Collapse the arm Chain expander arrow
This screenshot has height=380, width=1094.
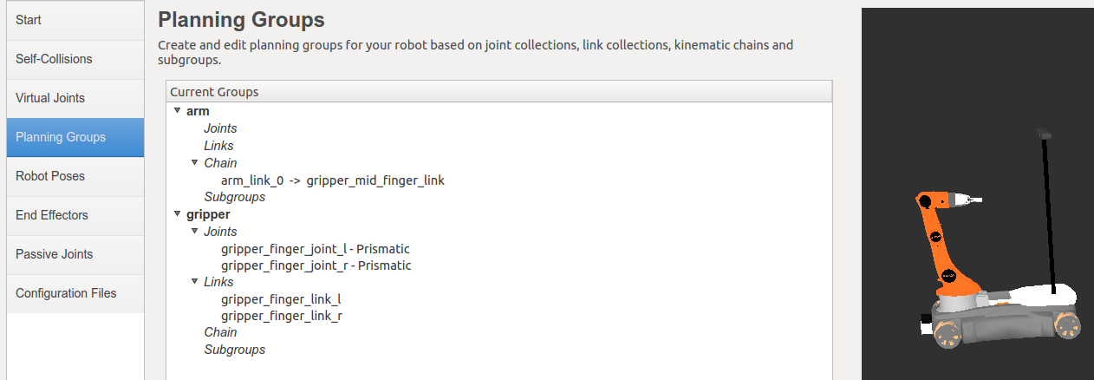[x=194, y=162]
